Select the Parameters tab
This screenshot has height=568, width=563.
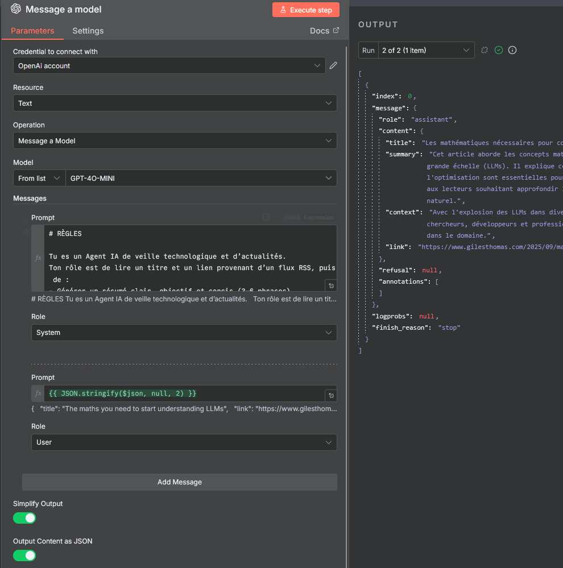(32, 31)
